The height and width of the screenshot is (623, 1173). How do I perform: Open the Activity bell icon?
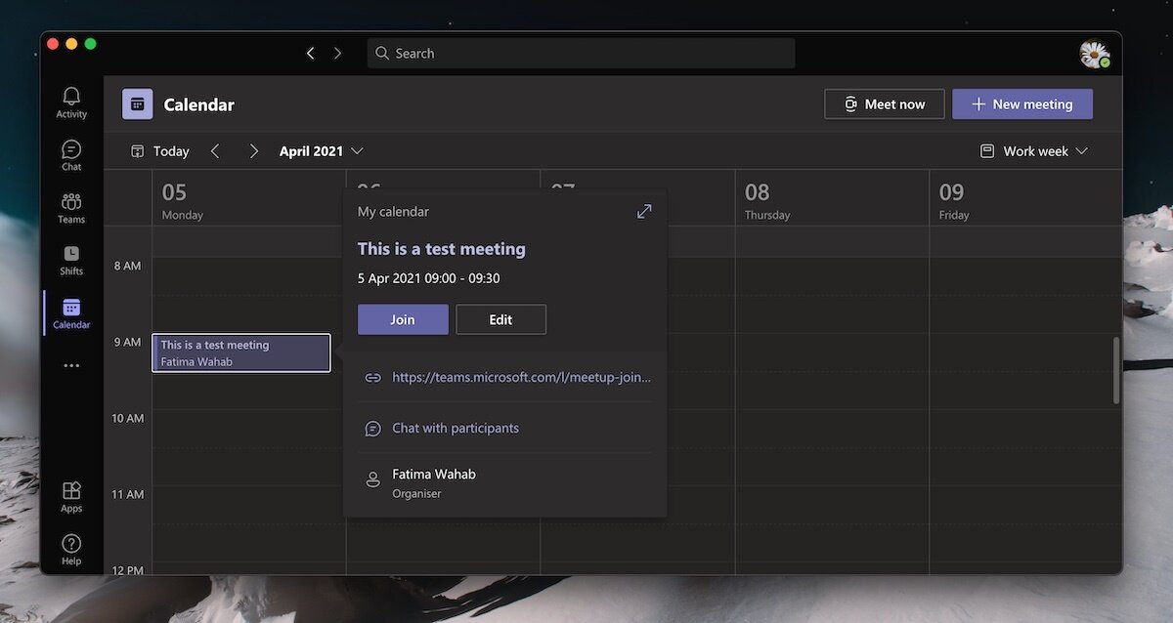[71, 102]
